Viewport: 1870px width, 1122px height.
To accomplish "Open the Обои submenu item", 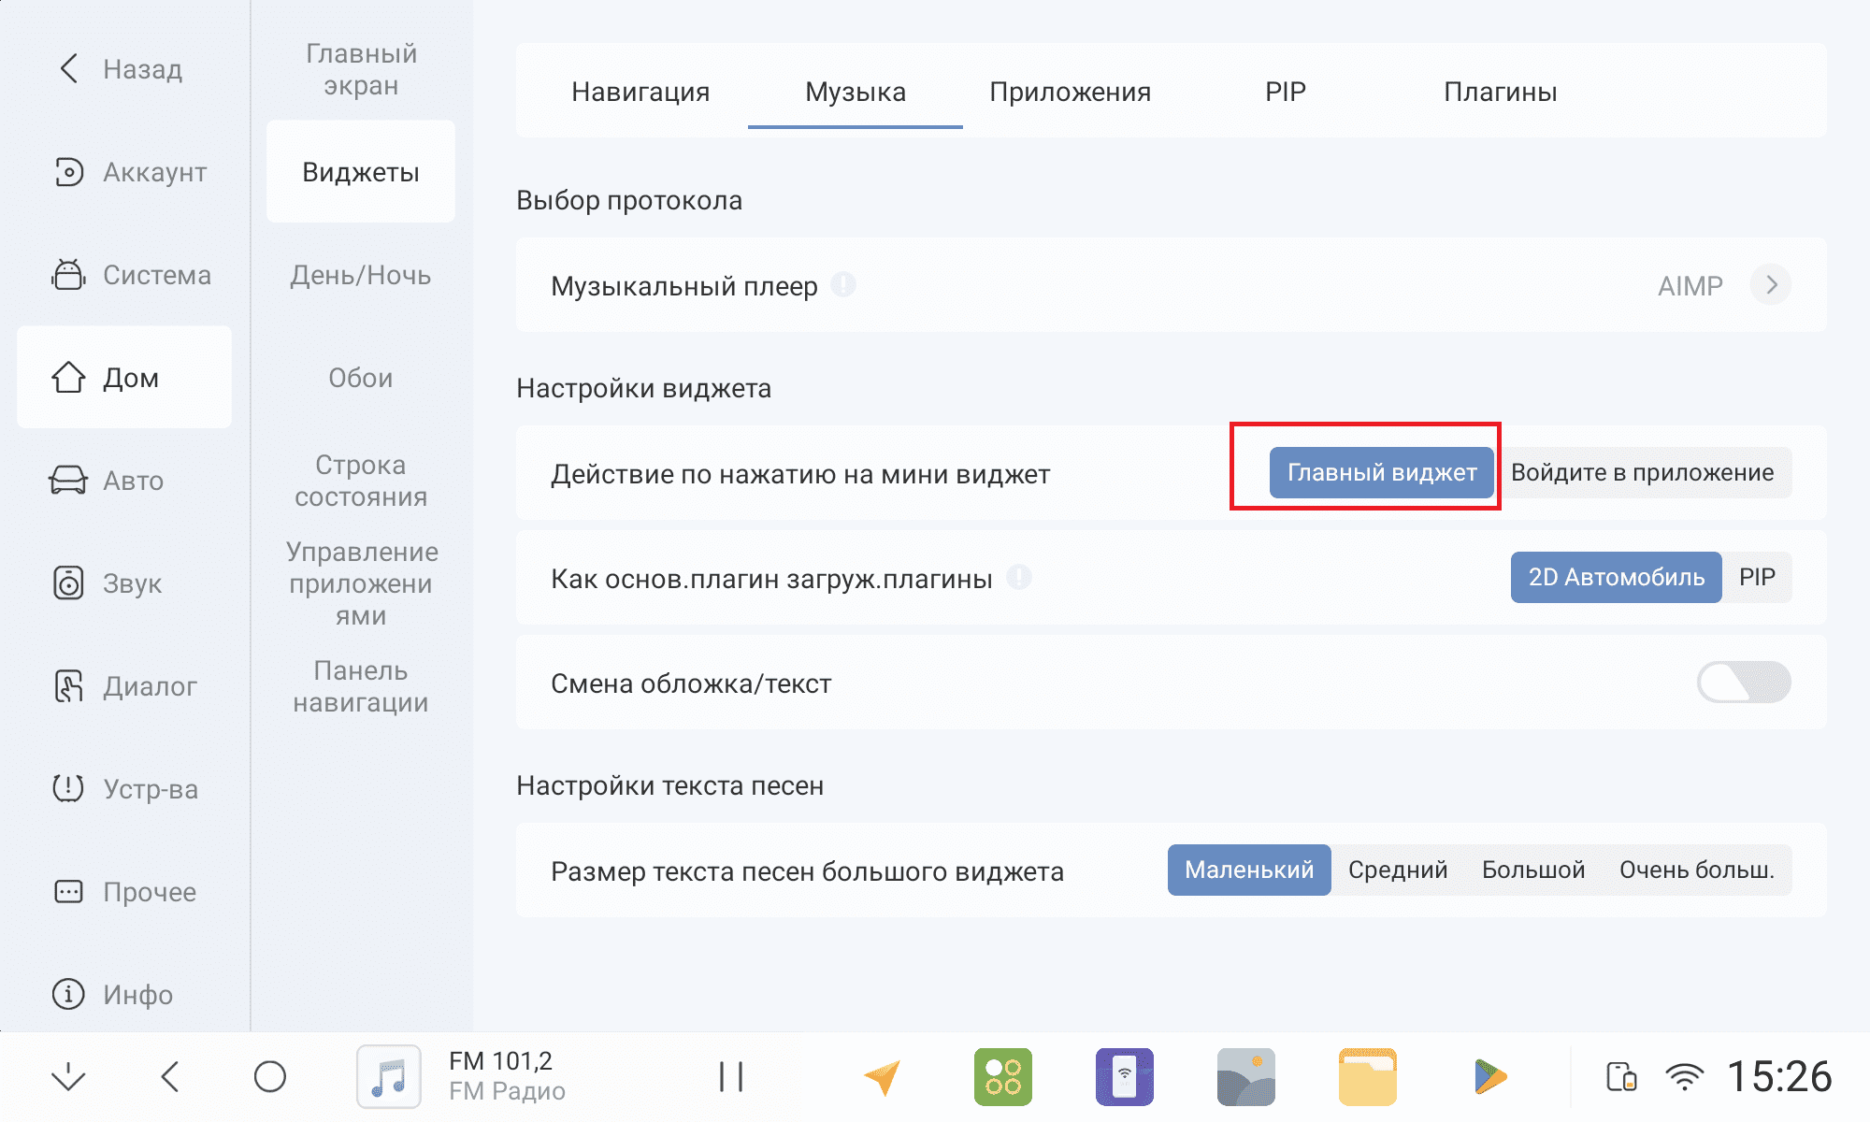I will (360, 378).
